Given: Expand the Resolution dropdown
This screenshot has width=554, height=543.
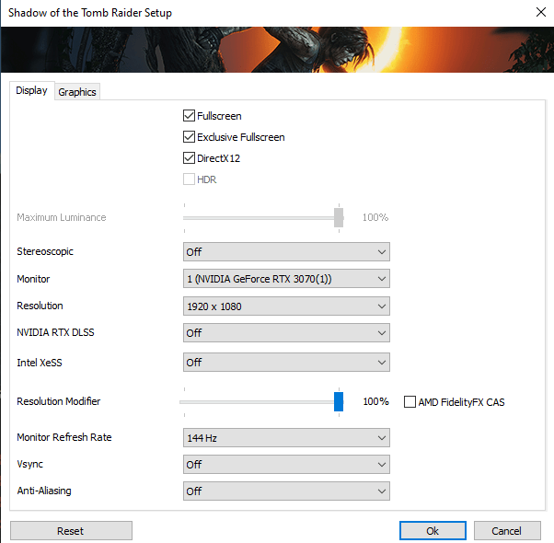Looking at the screenshot, I should (286, 306).
